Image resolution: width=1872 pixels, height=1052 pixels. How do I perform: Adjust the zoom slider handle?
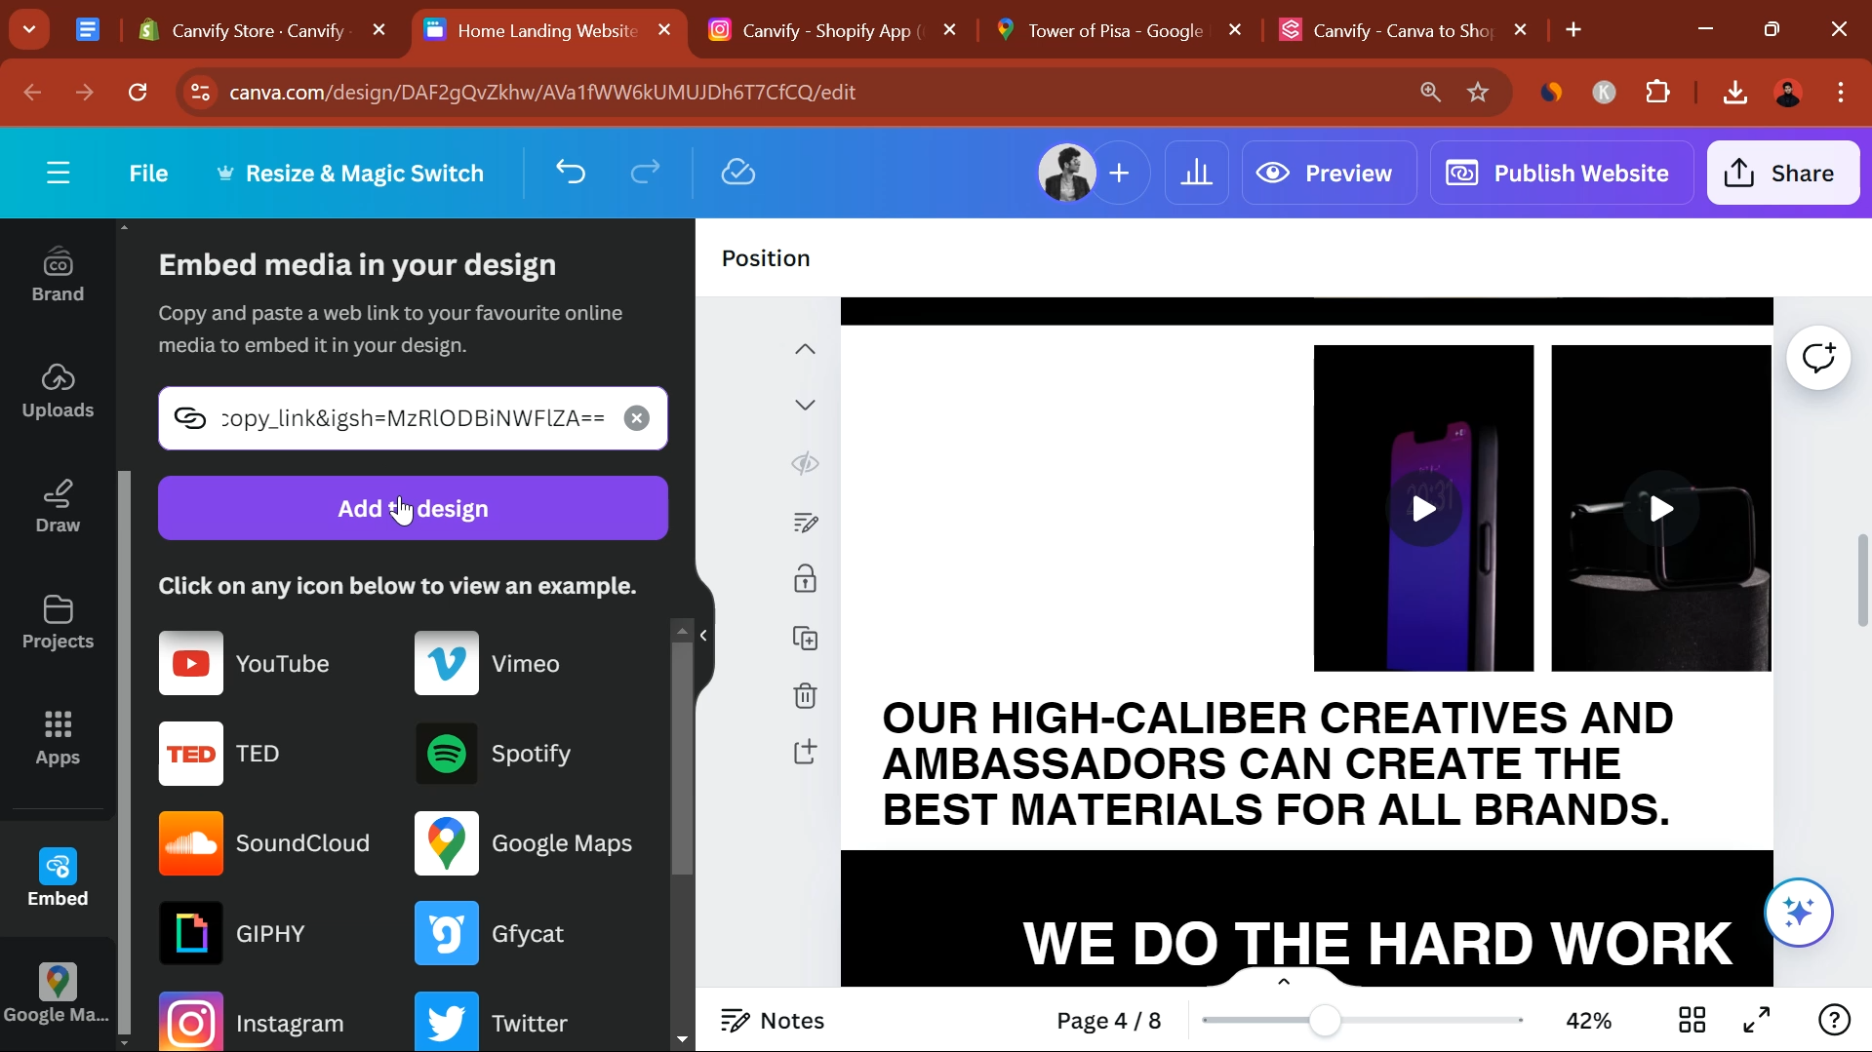[1324, 1021]
